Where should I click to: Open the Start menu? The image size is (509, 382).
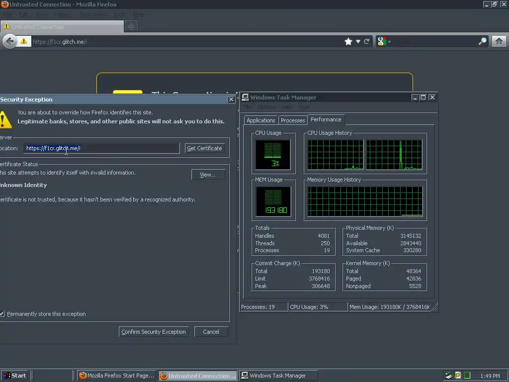(x=14, y=376)
